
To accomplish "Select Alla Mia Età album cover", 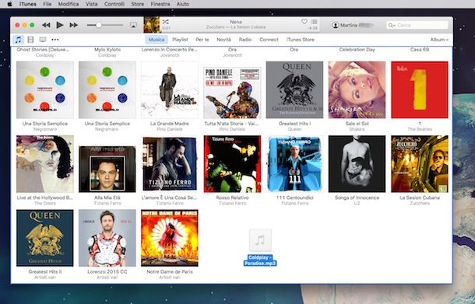I will [x=107, y=169].
